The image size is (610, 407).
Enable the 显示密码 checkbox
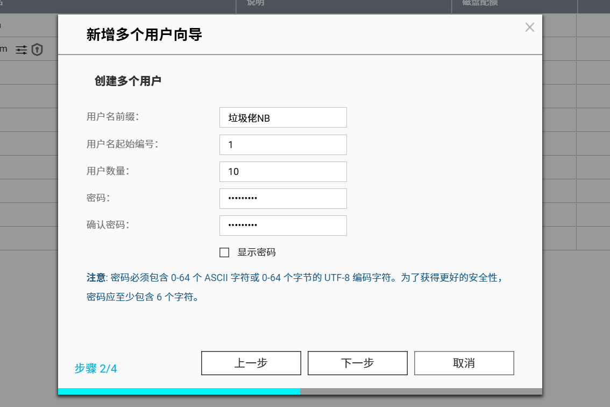pos(224,252)
